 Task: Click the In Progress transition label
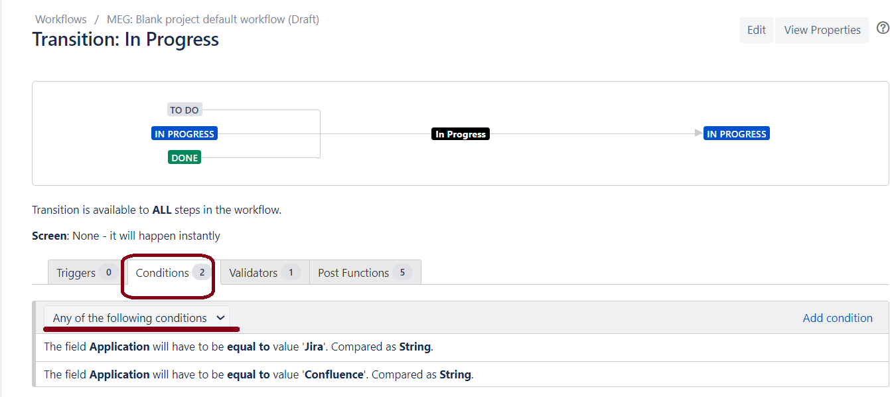[x=460, y=133]
